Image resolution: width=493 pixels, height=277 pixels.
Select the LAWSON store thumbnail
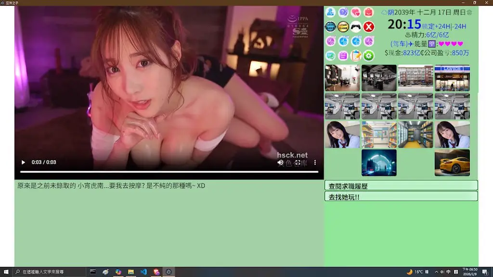pos(452,78)
